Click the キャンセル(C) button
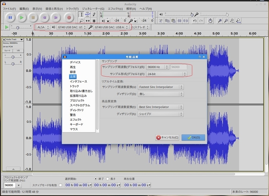Screen dimensions: 269x196 [x=167, y=138]
